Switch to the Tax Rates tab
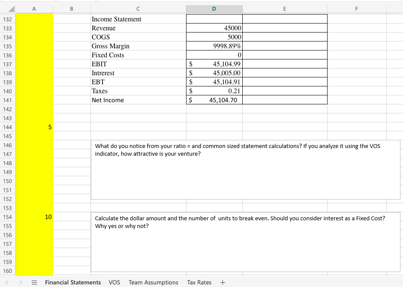The width and height of the screenshot is (403, 287). click(199, 282)
